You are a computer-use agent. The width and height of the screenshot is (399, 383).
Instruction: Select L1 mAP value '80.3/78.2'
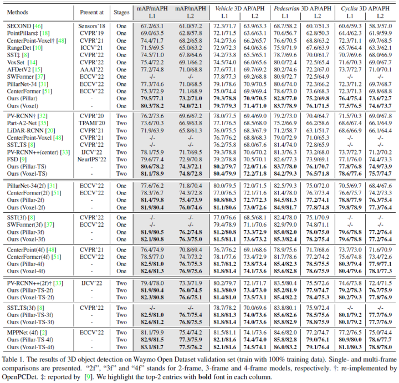(152, 106)
